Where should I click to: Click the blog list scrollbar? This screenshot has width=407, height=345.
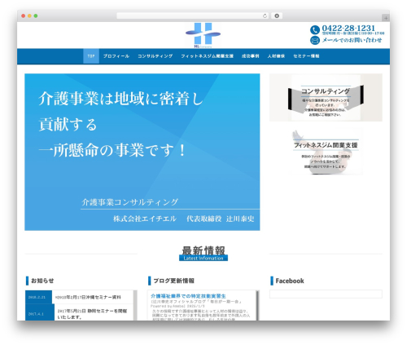point(258,305)
